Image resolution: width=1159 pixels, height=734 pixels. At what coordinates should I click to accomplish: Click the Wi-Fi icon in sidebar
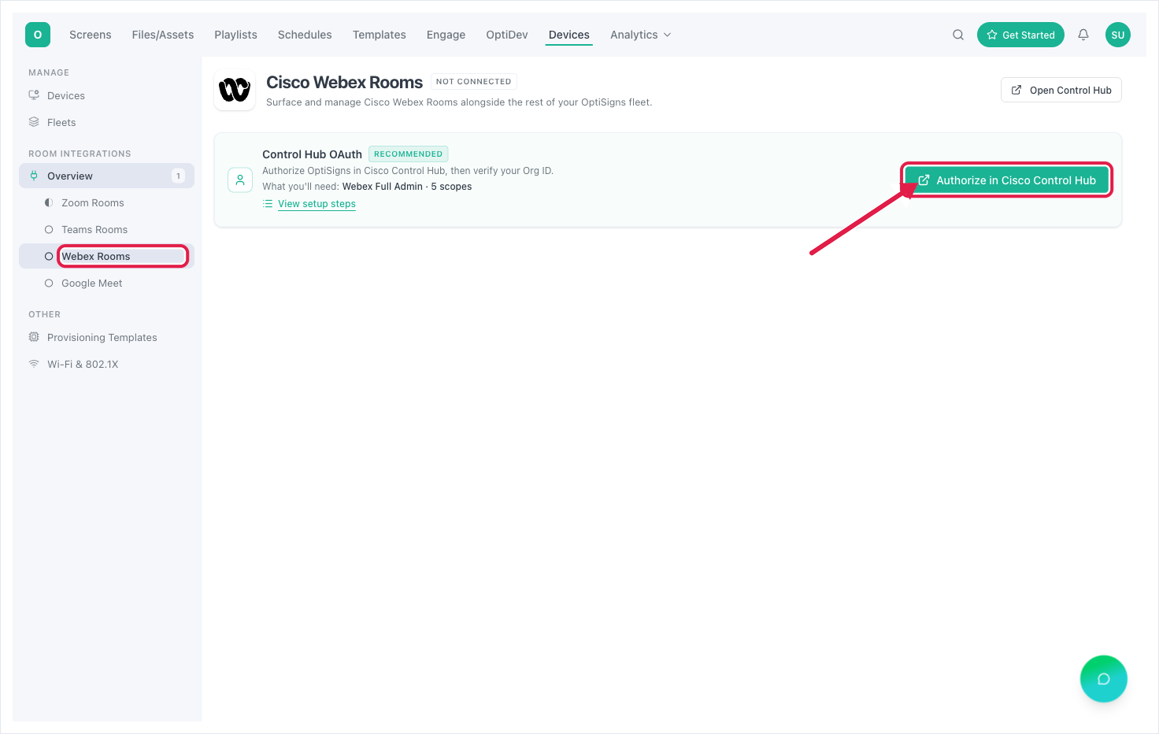point(34,364)
